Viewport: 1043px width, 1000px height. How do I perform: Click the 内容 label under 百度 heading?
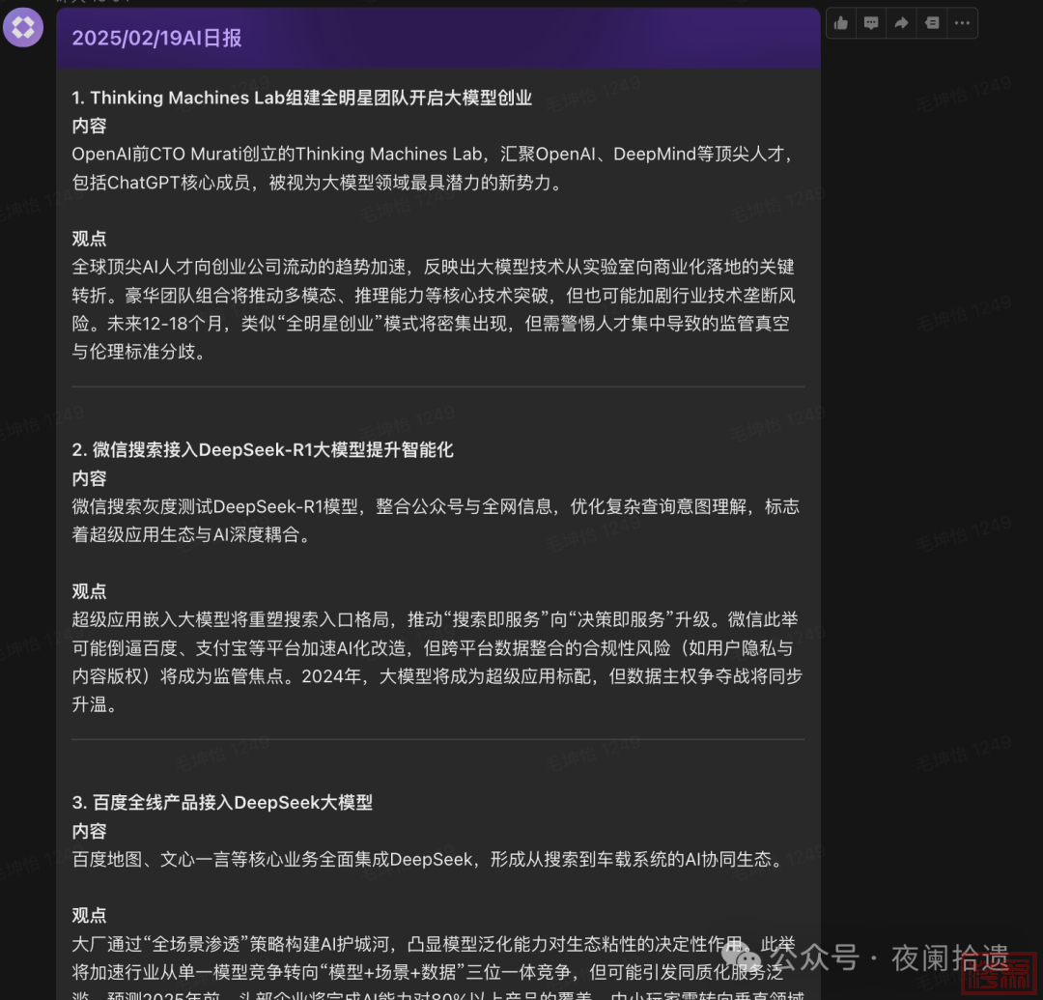89,832
